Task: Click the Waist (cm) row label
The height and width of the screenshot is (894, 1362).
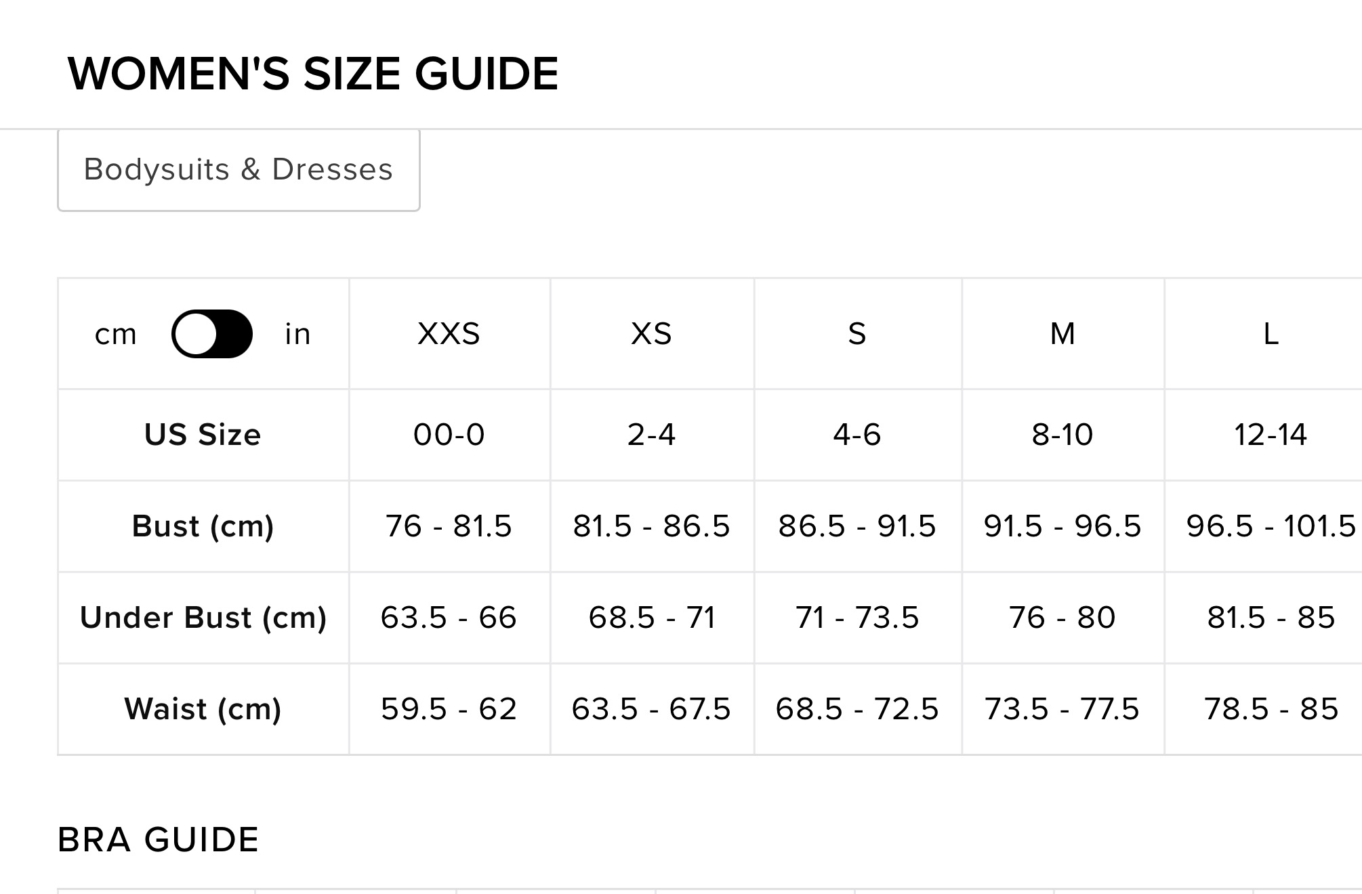Action: pos(203,709)
